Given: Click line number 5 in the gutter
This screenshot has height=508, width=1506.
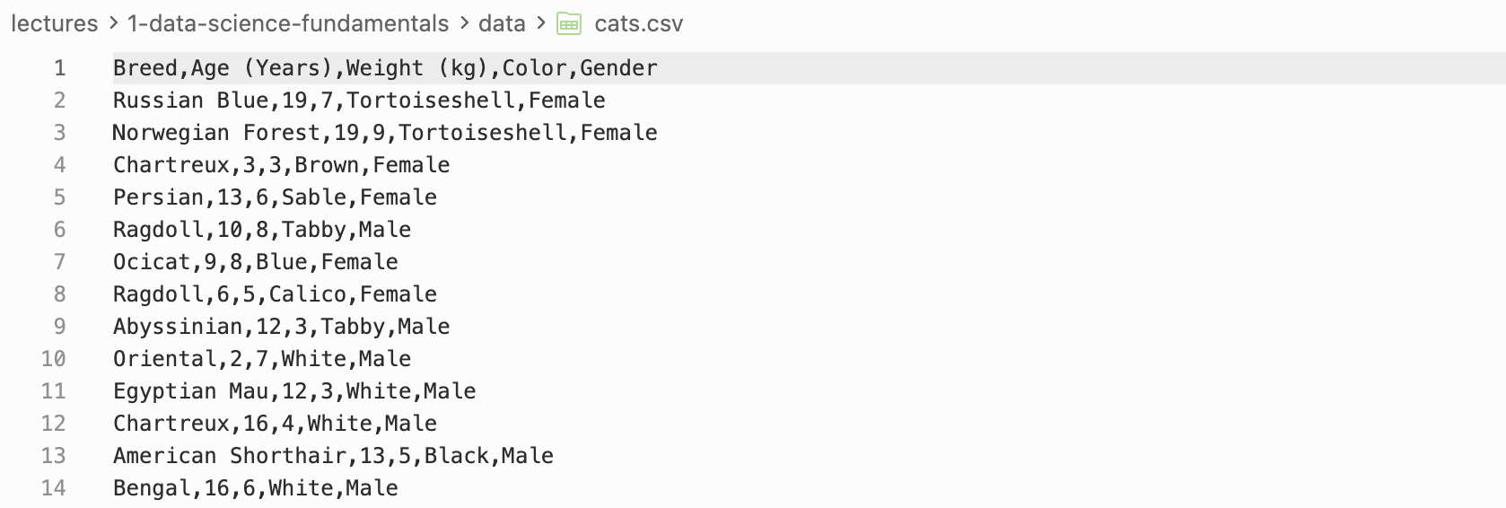Looking at the screenshot, I should coord(59,197).
